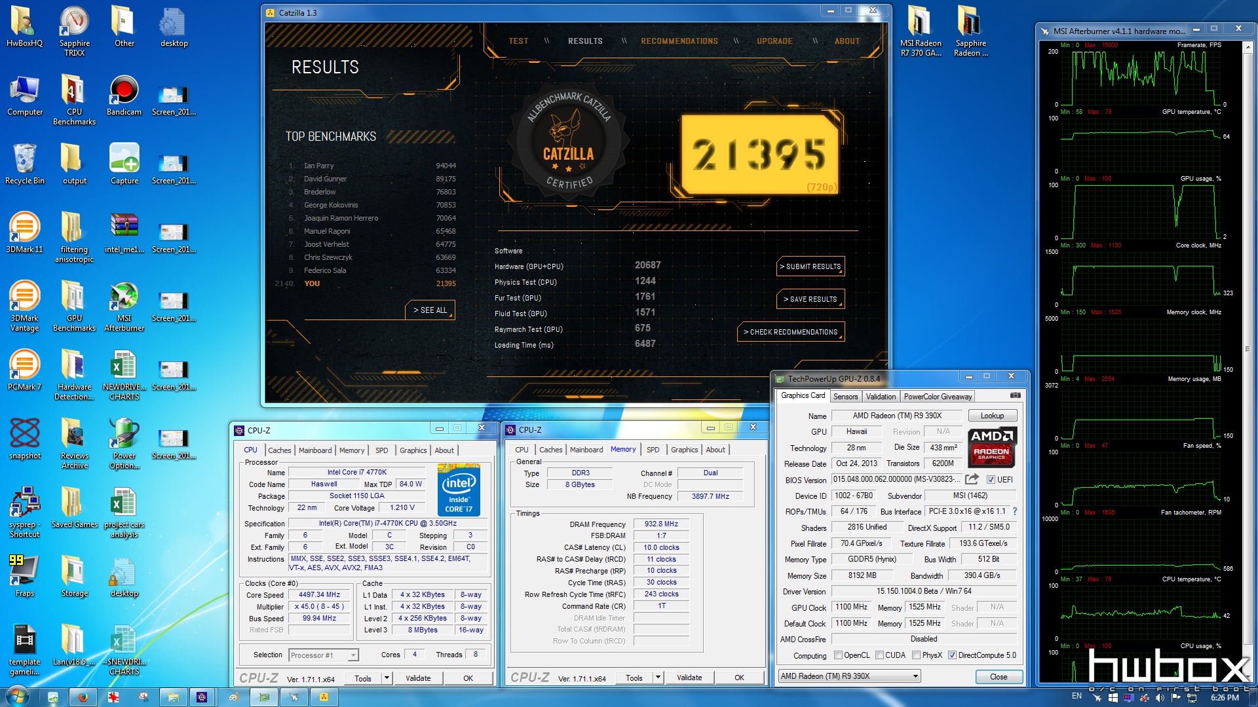
Task: Click the Bus Interface question mark
Action: coord(1015,511)
